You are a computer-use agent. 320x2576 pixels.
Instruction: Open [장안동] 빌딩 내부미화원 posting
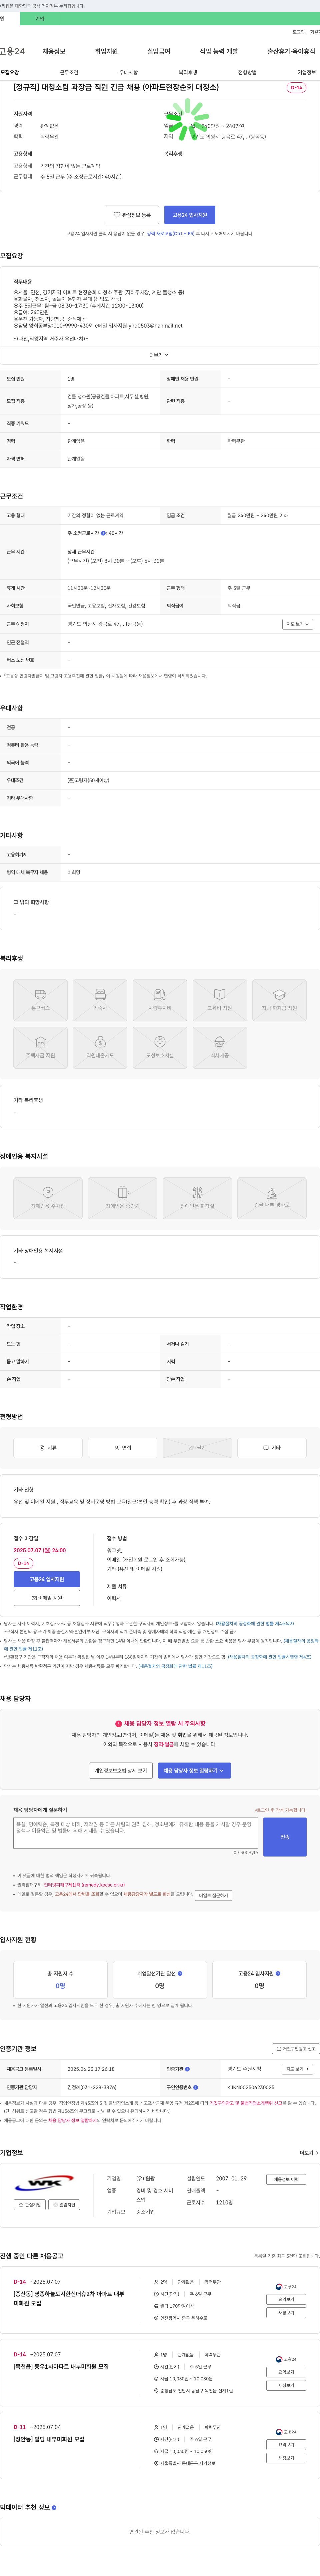[x=49, y=2439]
